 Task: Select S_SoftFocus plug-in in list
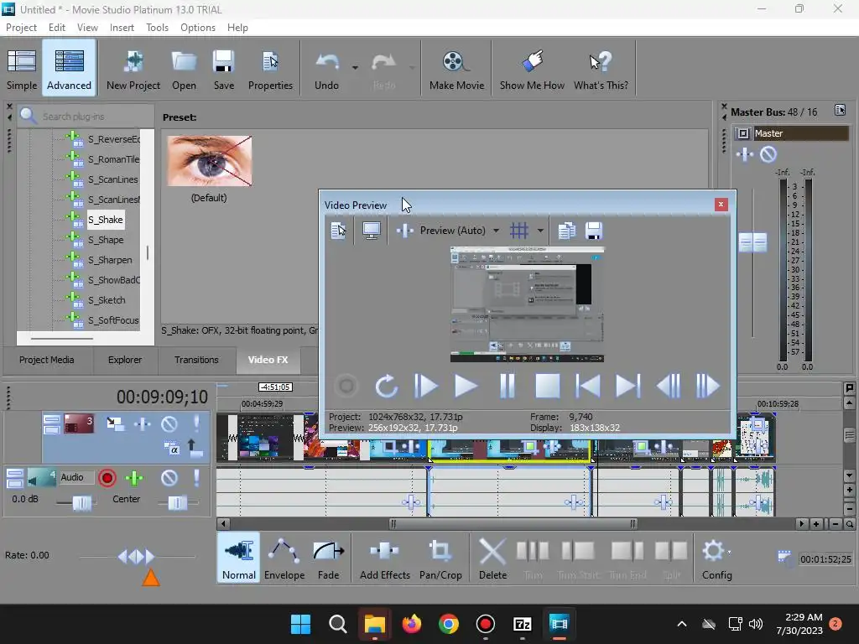113,320
